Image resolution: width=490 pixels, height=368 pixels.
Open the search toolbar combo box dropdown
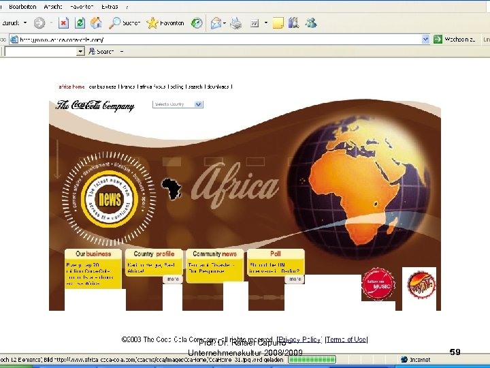[80, 52]
